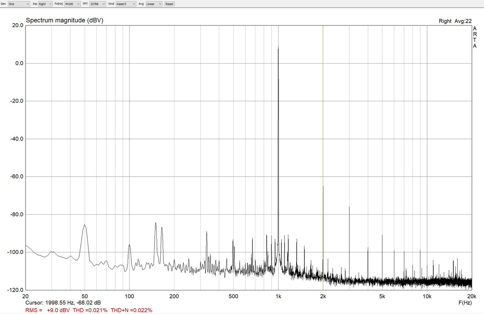Click the '20.0' label on the dBV axis
Image resolution: width=484 pixels, height=314 pixels.
(x=18, y=25)
